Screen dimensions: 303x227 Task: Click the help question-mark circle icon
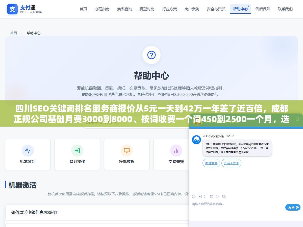[151, 55]
